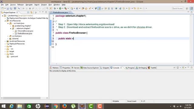Screen dimensions: 194x109
Task: Select pom.xml in the project tree
Action: click(14, 57)
